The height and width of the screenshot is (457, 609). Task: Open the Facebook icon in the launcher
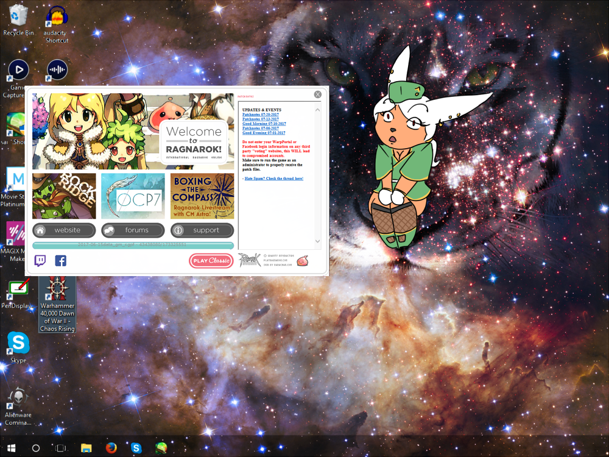pyautogui.click(x=61, y=261)
